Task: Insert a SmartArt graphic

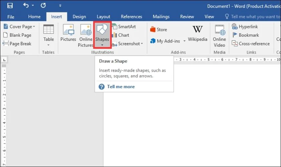Action: coord(124,27)
